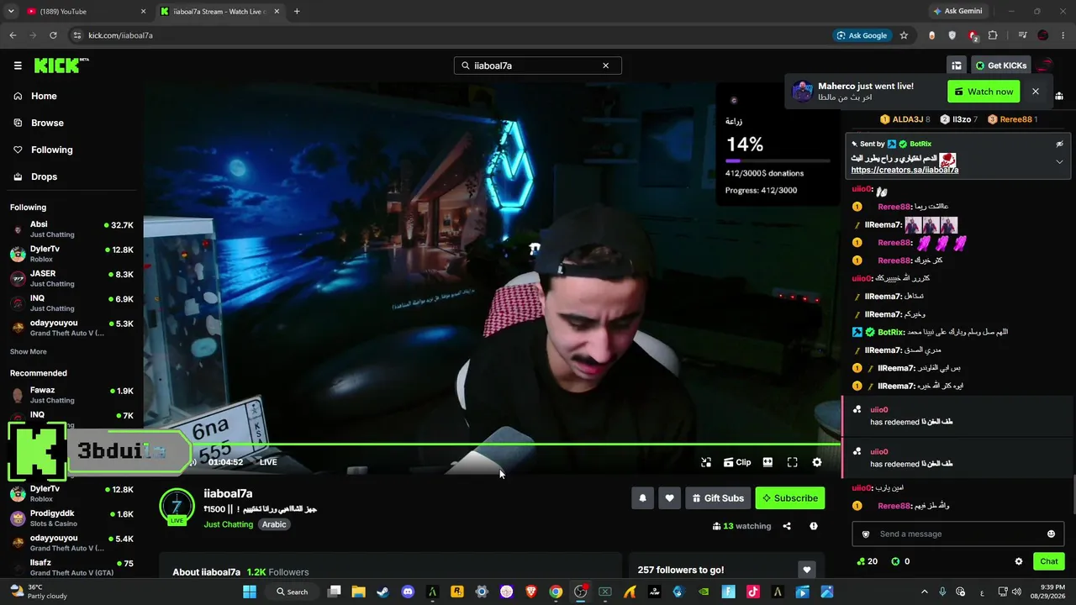Viewport: 1076px width, 605px height.
Task: Open Kick user profile avatar menu
Action: (x=1046, y=65)
